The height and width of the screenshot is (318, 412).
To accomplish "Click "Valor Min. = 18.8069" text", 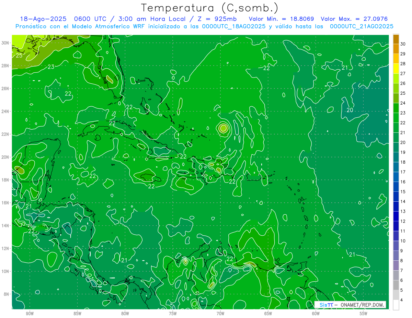I will (x=281, y=19).
